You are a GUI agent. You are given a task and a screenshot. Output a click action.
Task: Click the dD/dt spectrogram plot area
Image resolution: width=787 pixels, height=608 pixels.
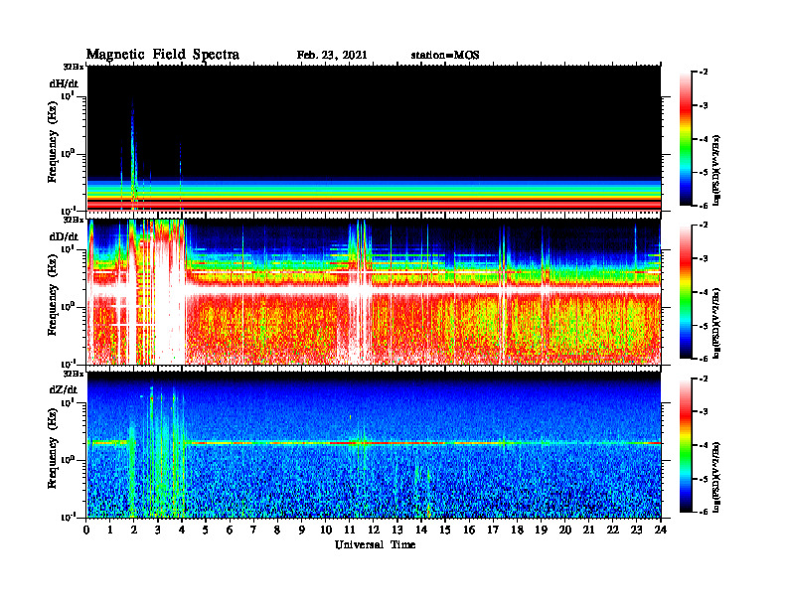374,291
